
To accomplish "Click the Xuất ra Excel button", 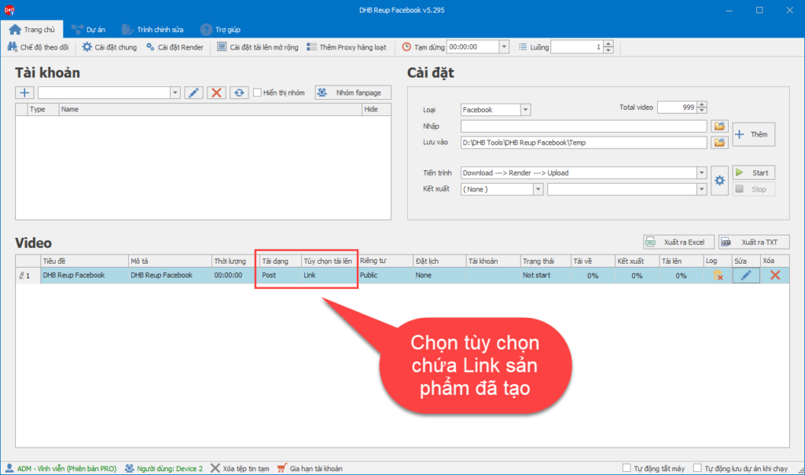I will pos(678,242).
